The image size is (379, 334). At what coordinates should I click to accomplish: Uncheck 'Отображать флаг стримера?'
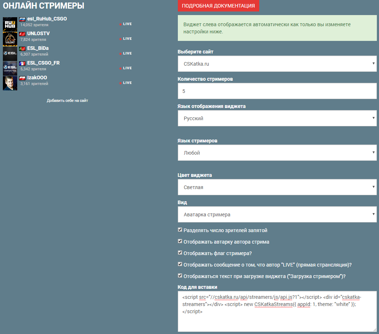tap(180, 253)
